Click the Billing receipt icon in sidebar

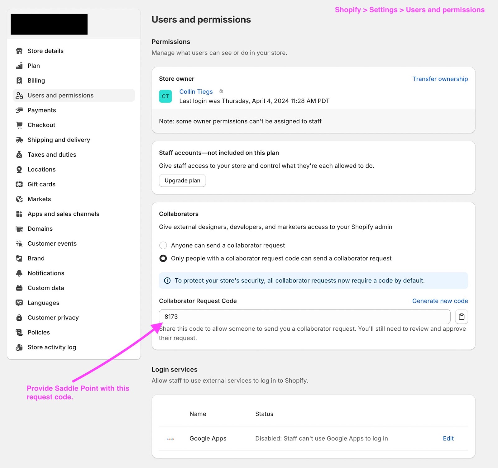(19, 81)
